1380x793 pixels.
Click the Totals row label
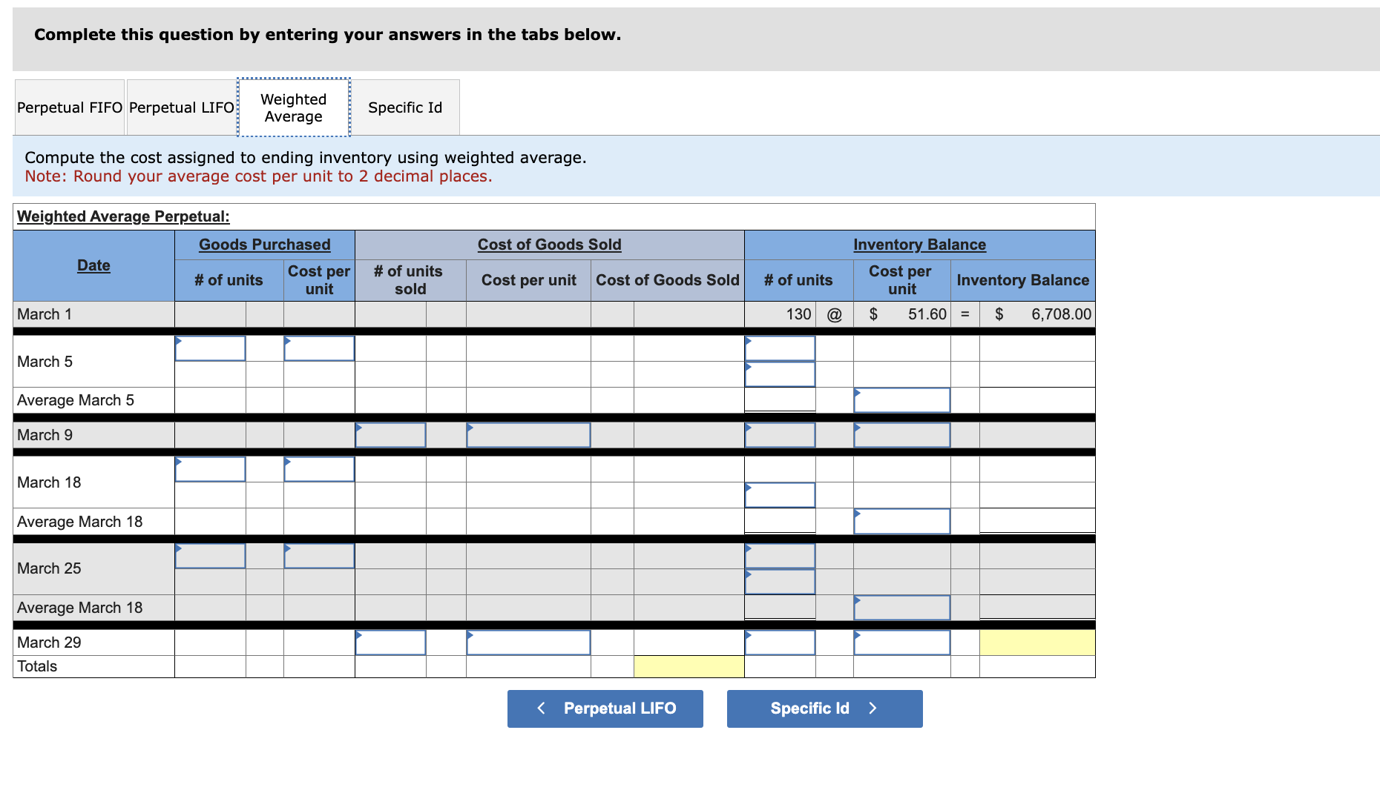37,666
